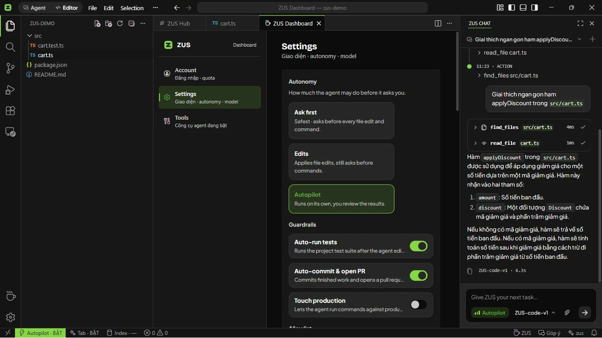Maximize the ZUS Chat panel
602x338 pixels.
[580, 23]
